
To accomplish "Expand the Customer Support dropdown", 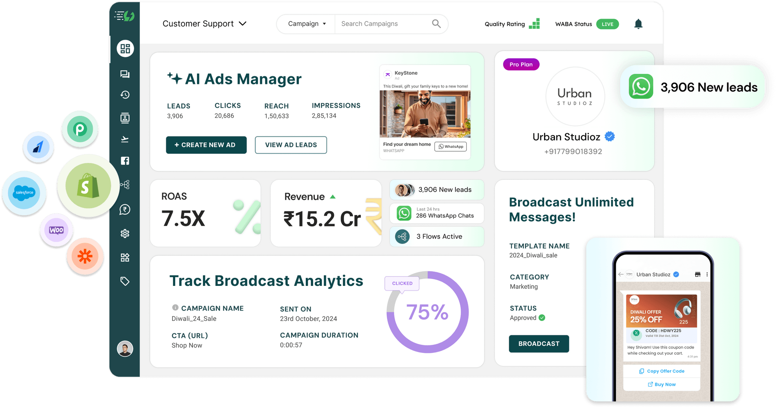I will tap(204, 24).
